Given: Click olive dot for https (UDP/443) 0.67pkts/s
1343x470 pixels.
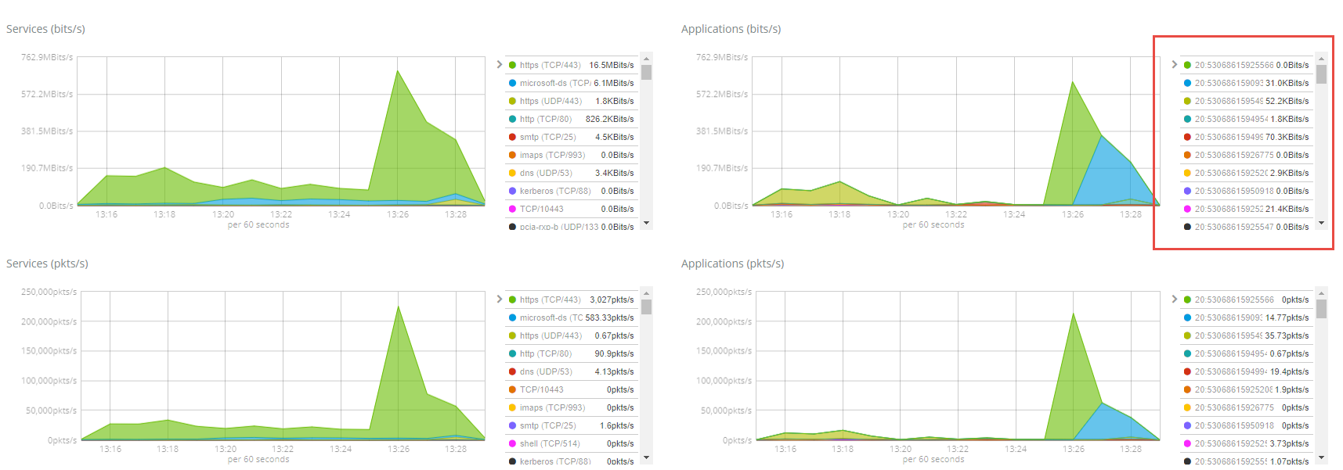Looking at the screenshot, I should click(512, 335).
